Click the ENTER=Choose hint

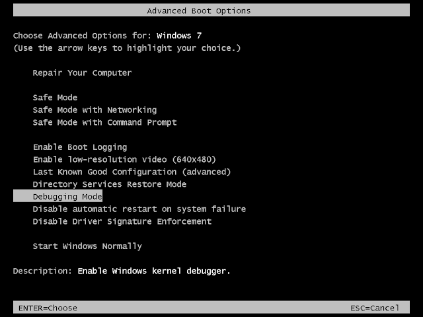click(x=48, y=308)
